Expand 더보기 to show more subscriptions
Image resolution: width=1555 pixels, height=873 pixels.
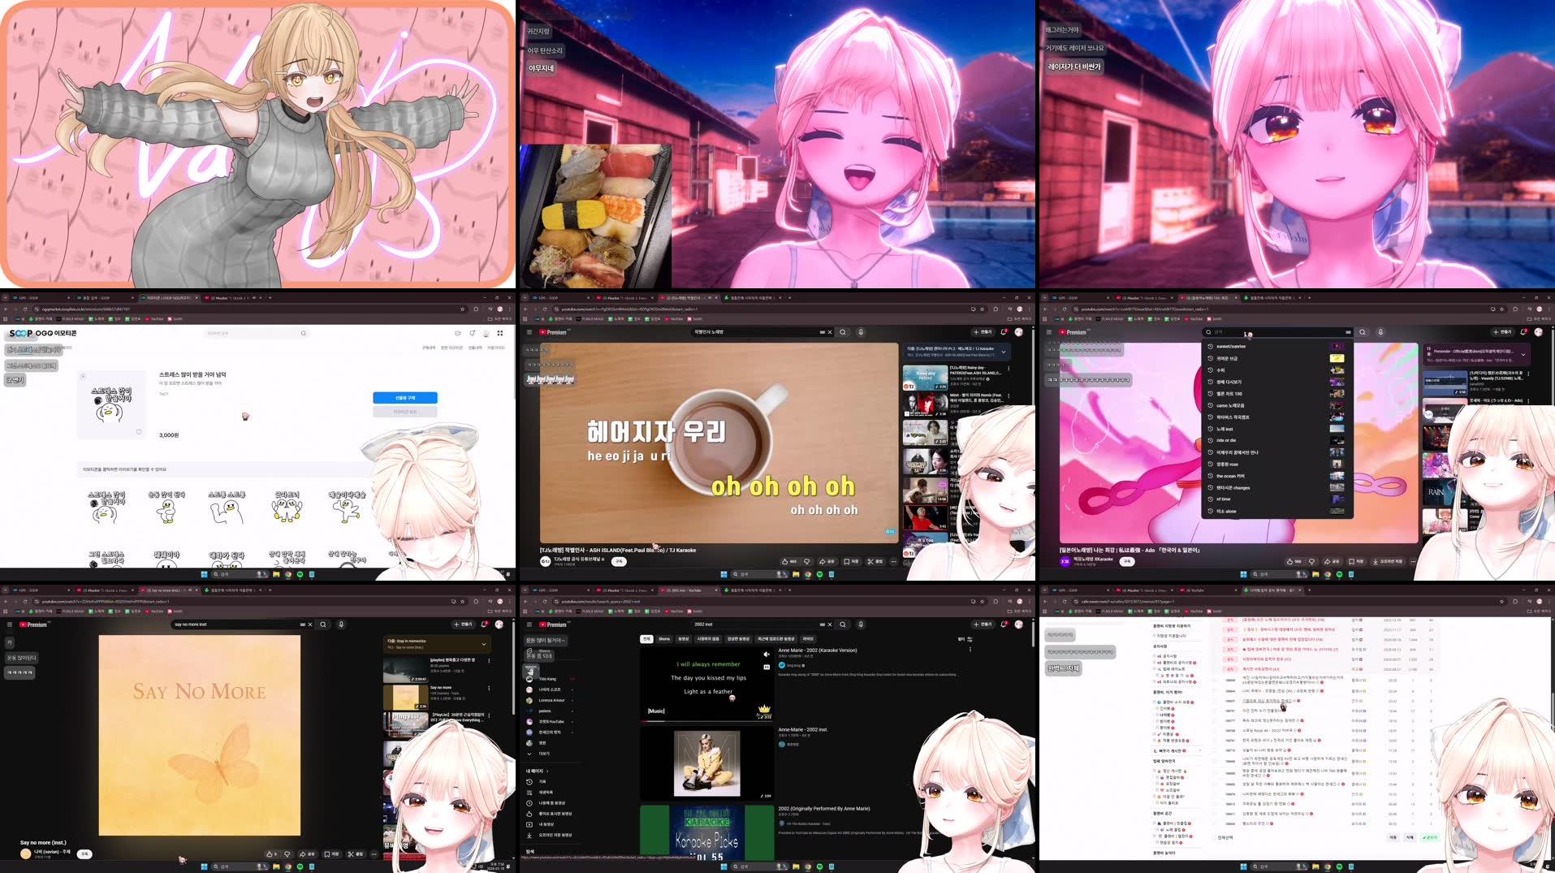pyautogui.click(x=543, y=754)
